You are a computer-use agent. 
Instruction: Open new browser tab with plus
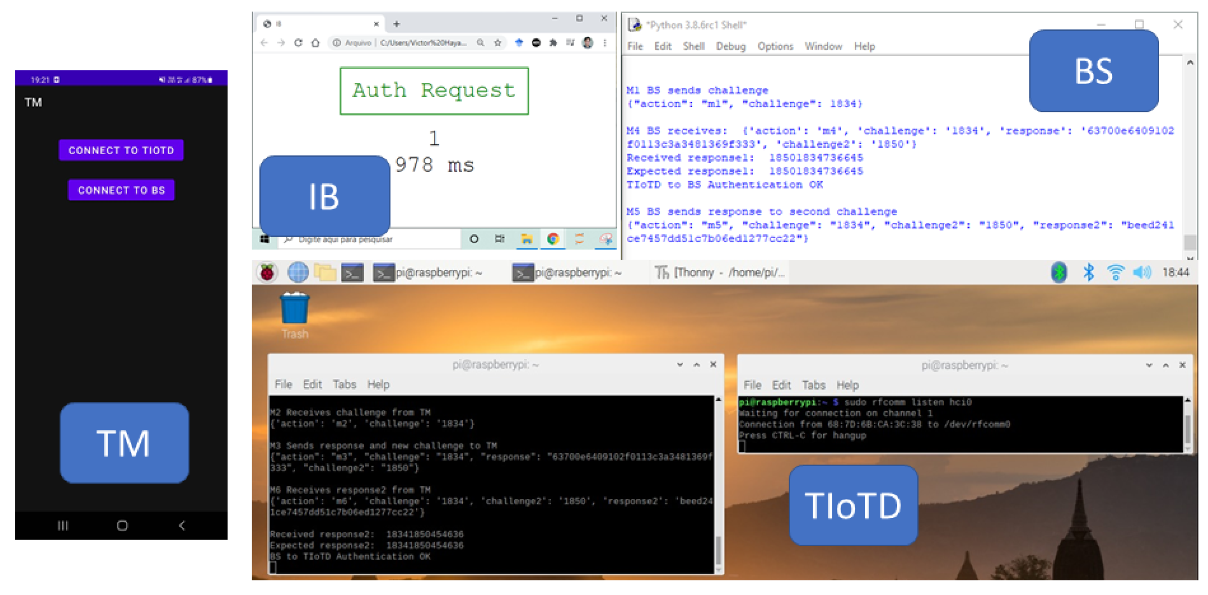pyautogui.click(x=396, y=24)
